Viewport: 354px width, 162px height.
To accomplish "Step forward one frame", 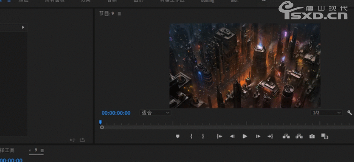I will pos(258,136).
